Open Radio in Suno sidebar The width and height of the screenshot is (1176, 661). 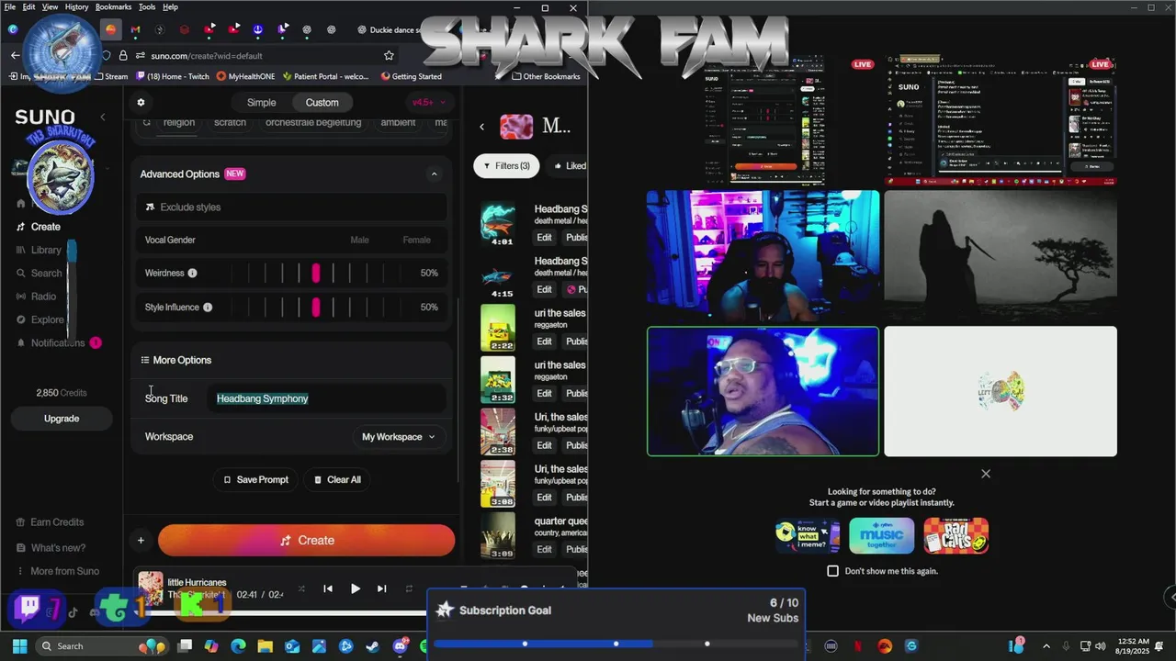[x=37, y=297]
